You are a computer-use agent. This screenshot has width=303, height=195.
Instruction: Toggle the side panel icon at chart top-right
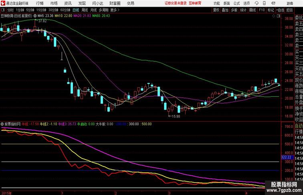(279, 16)
